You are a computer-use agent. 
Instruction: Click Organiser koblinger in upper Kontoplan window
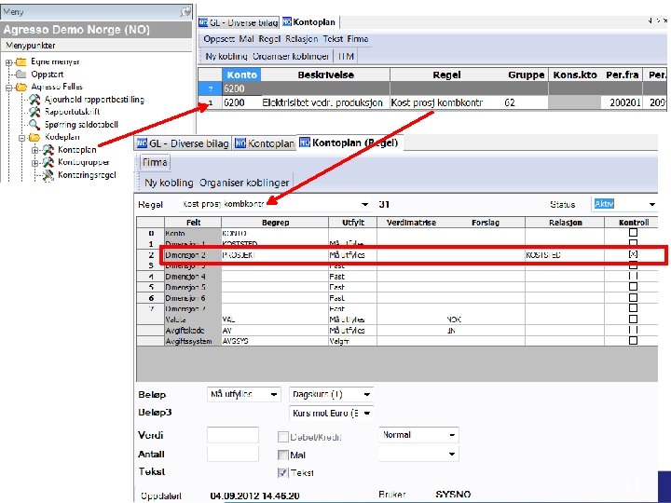coord(291,57)
